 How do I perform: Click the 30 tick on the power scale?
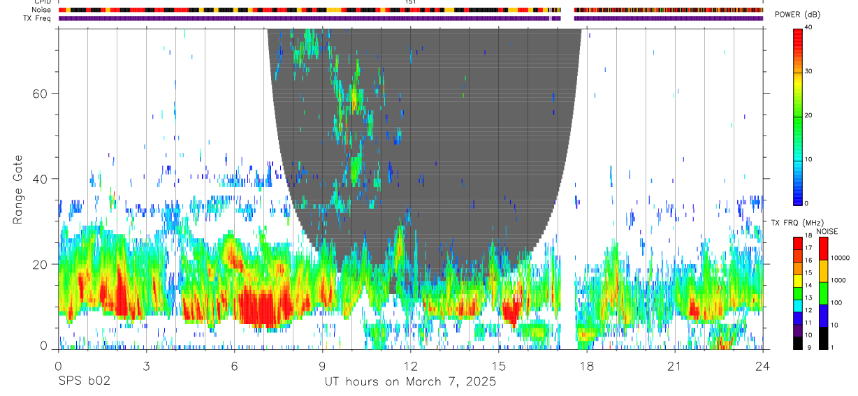click(808, 72)
